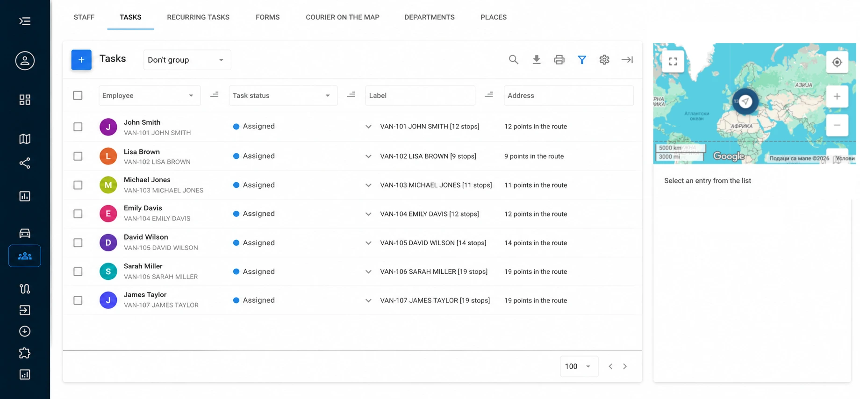
Task: Check the David Wilson row checkbox
Action: click(78, 243)
